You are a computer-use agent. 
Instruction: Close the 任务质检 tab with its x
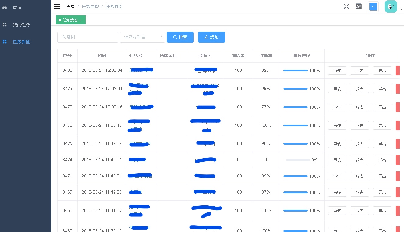coord(80,20)
